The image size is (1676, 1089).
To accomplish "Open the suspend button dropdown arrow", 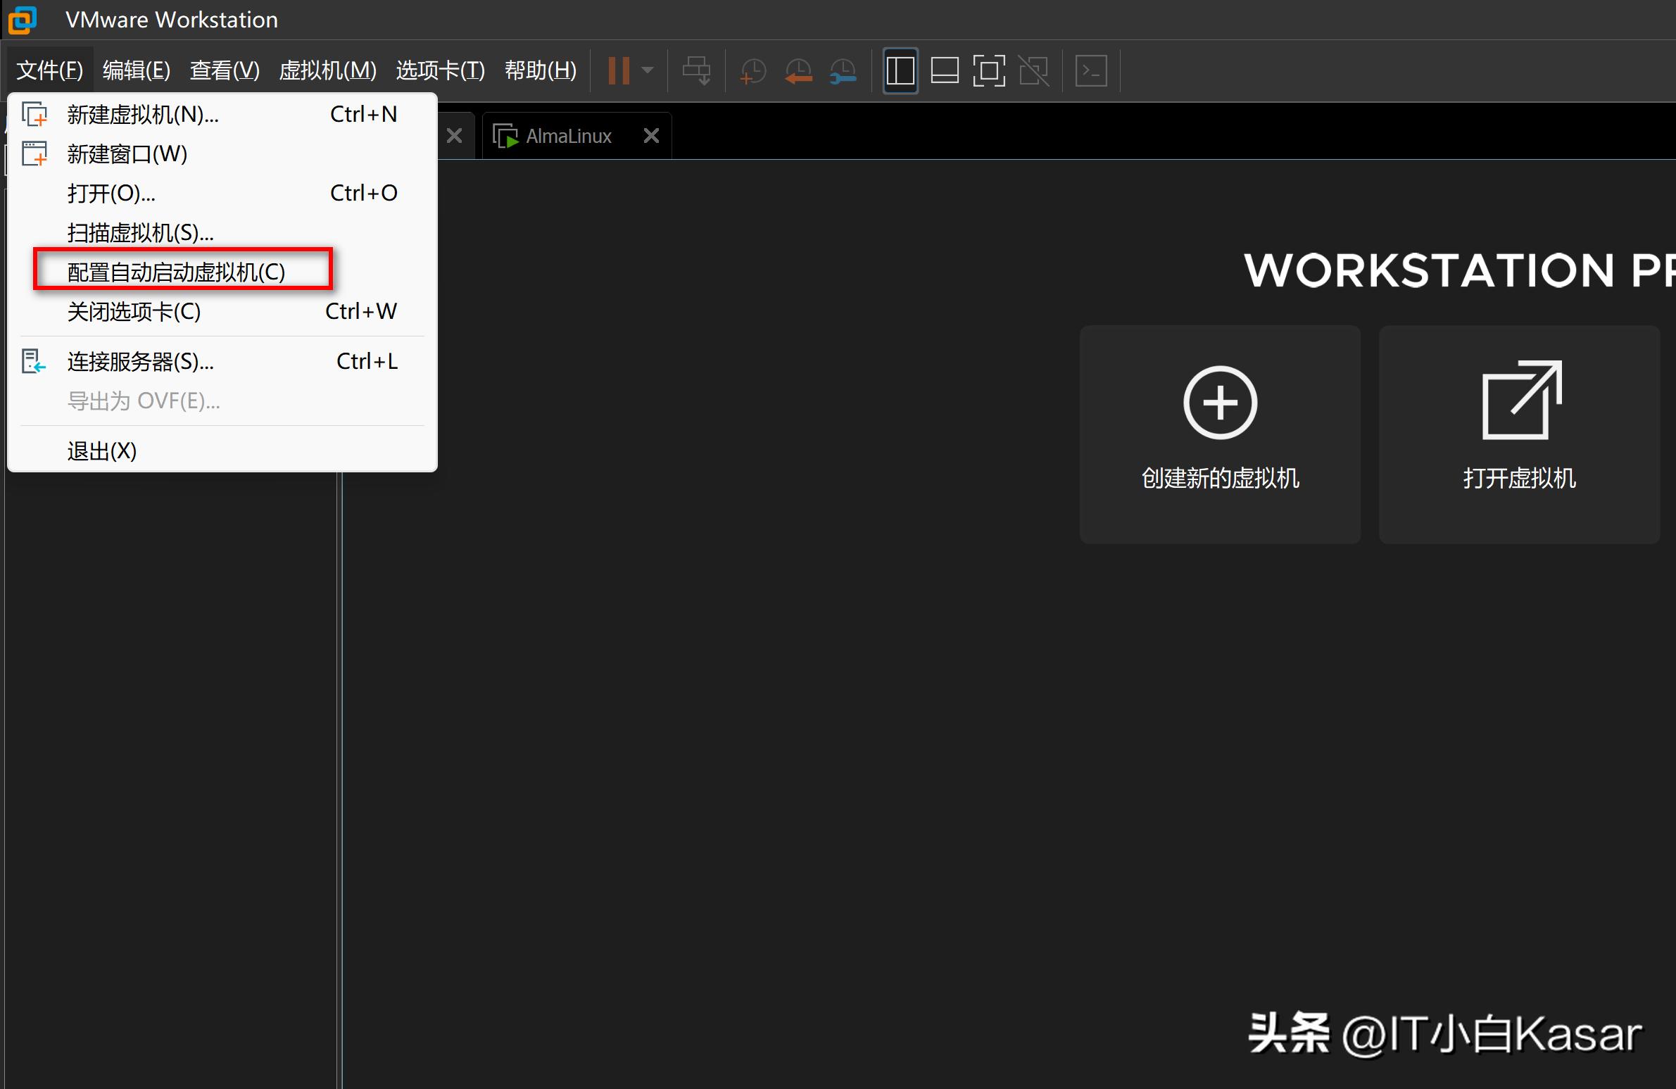I will pos(647,70).
